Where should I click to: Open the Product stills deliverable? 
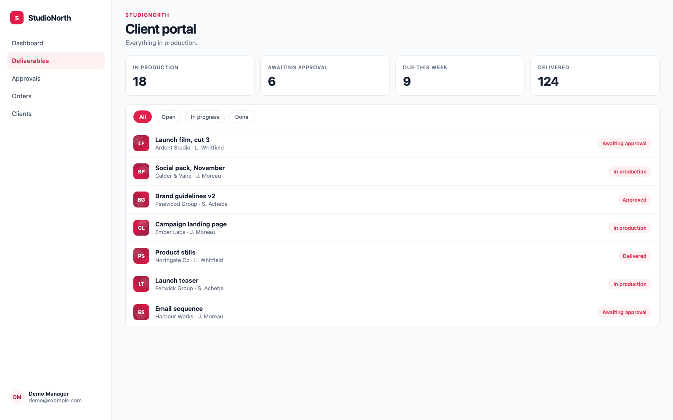tap(392, 256)
